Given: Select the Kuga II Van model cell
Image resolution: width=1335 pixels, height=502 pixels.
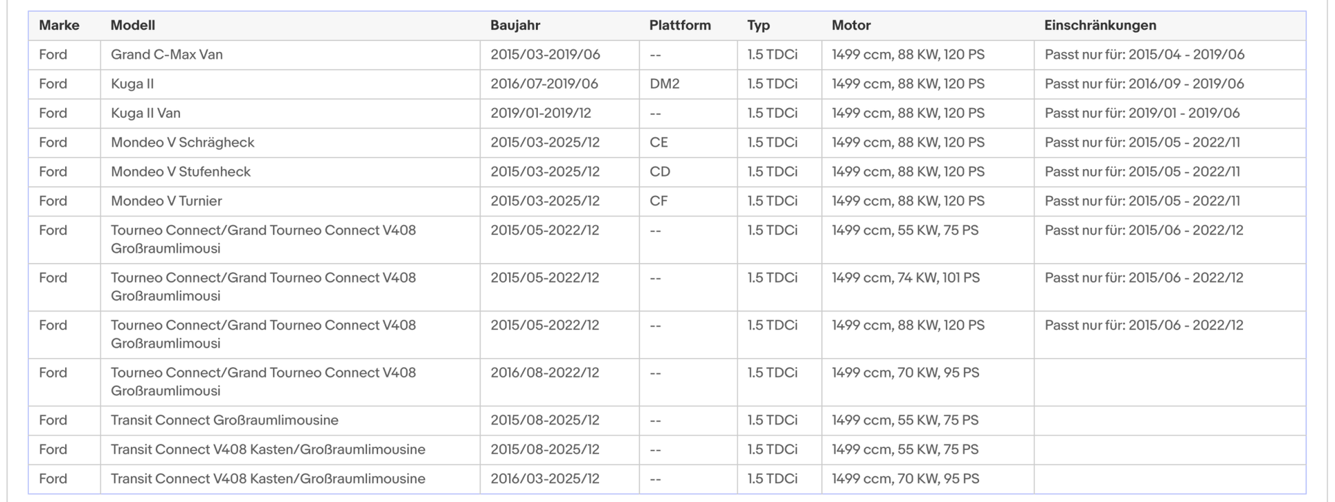Looking at the screenshot, I should coord(290,113).
